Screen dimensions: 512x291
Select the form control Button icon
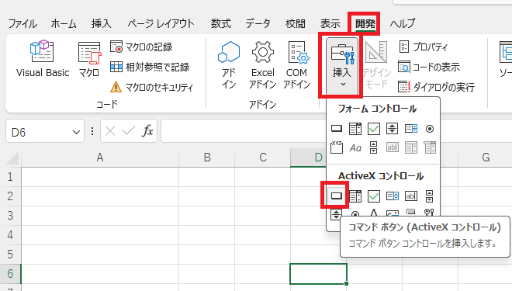pos(337,129)
